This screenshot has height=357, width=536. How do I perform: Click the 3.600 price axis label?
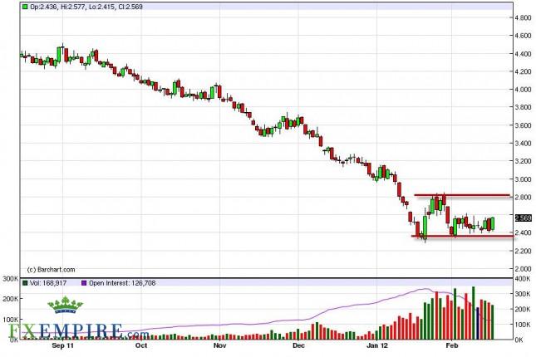(x=523, y=125)
